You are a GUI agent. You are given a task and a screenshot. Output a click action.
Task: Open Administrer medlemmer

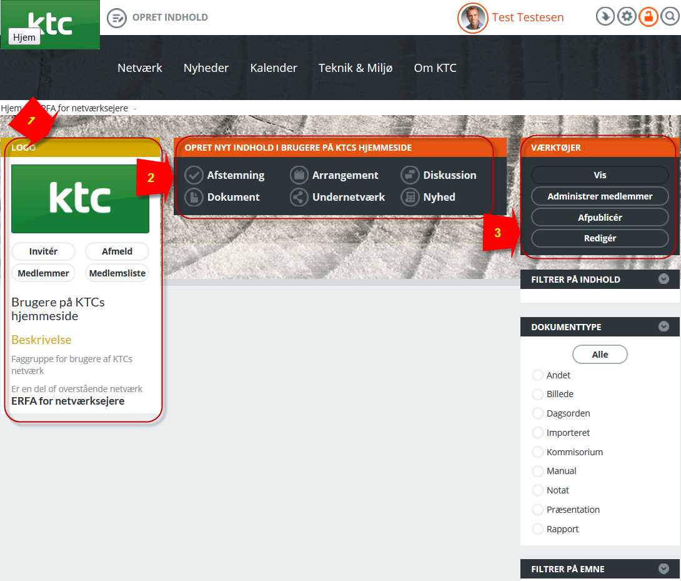coord(600,196)
